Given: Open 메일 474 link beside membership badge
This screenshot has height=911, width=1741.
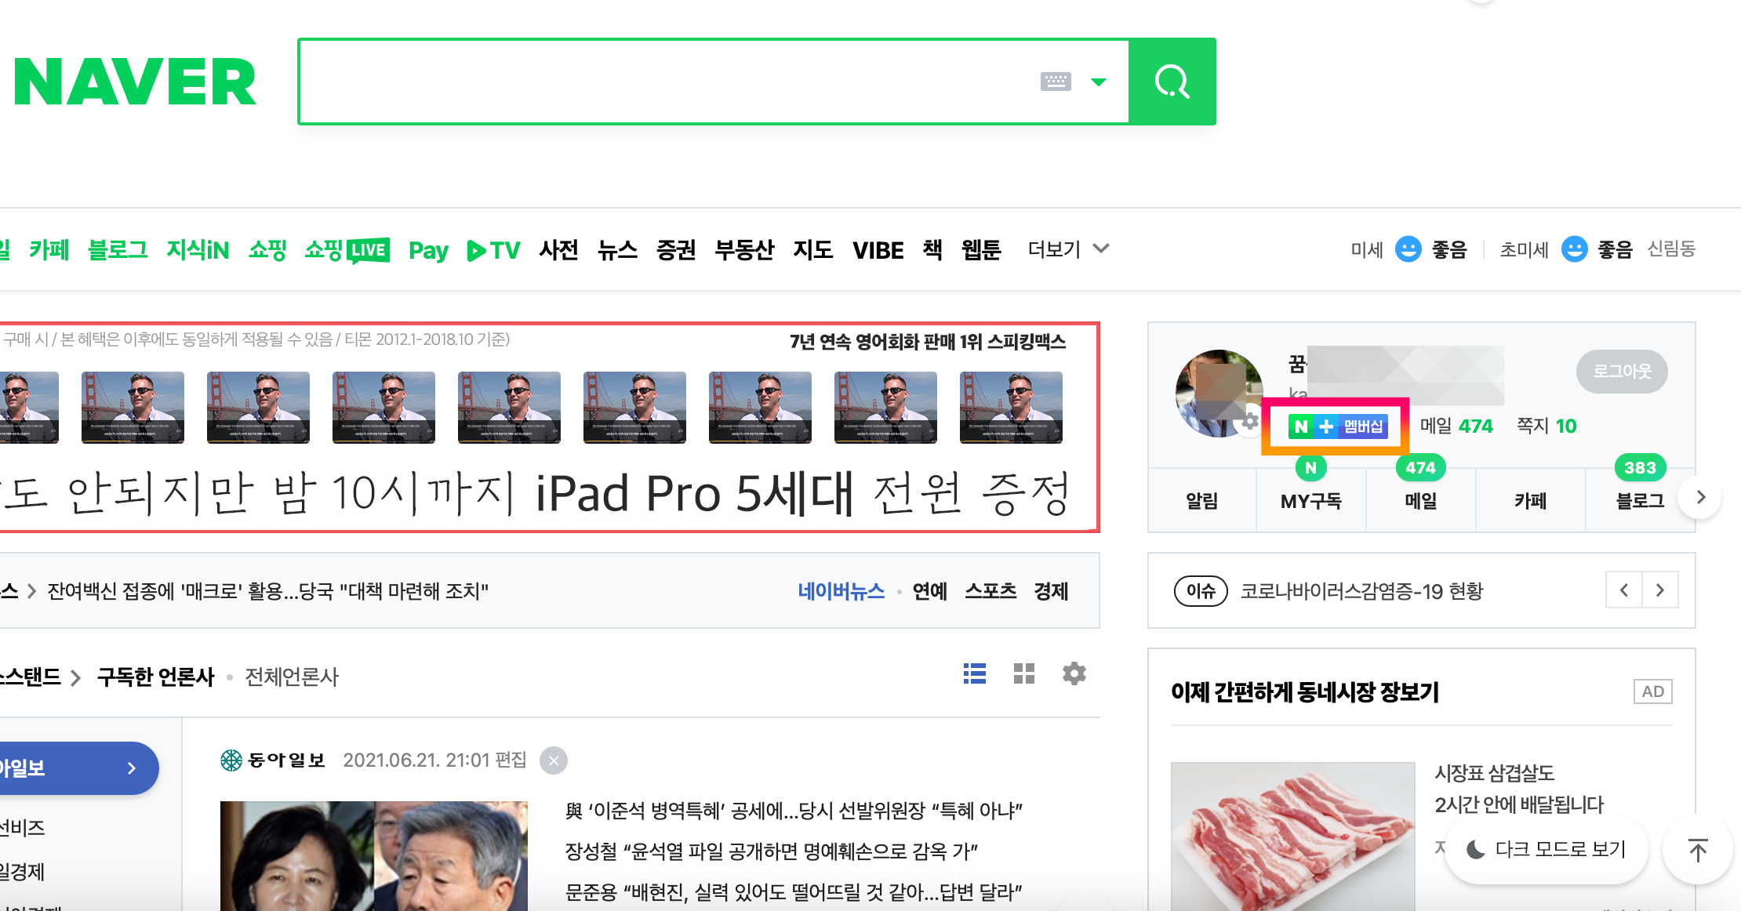Looking at the screenshot, I should pos(1456,426).
